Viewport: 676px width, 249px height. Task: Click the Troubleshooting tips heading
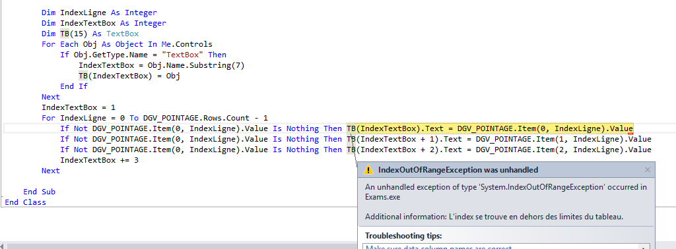point(403,236)
